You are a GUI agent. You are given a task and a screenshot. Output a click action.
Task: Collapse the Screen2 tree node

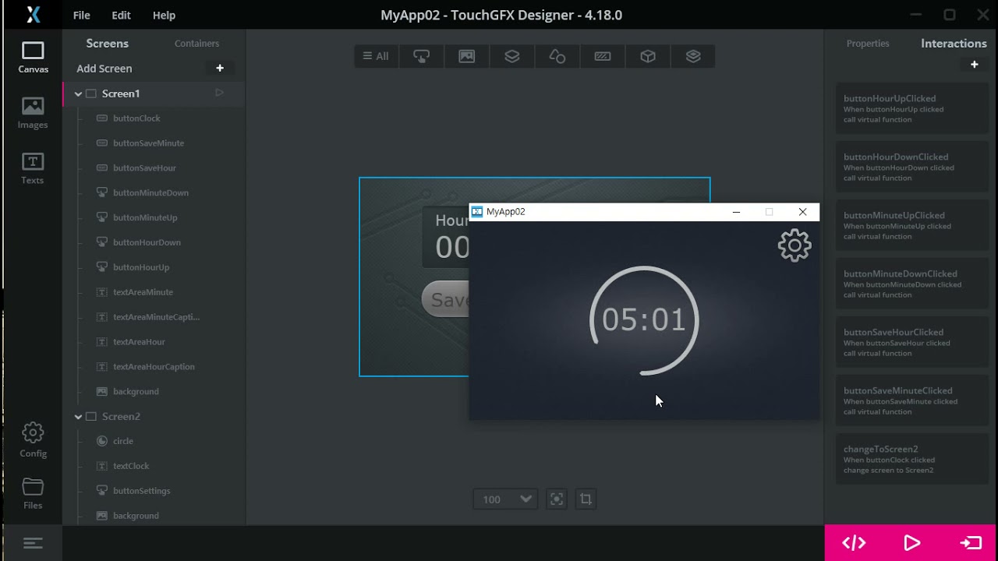(x=78, y=417)
